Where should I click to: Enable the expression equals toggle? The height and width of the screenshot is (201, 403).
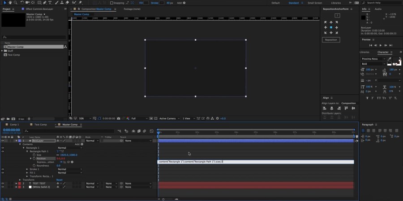pos(61,162)
